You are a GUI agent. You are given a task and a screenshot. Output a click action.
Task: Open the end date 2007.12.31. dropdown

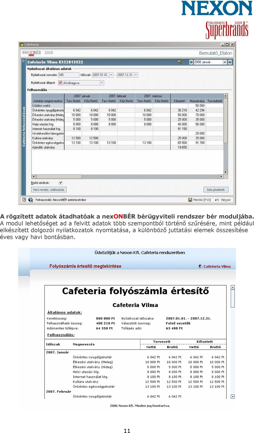[136, 75]
